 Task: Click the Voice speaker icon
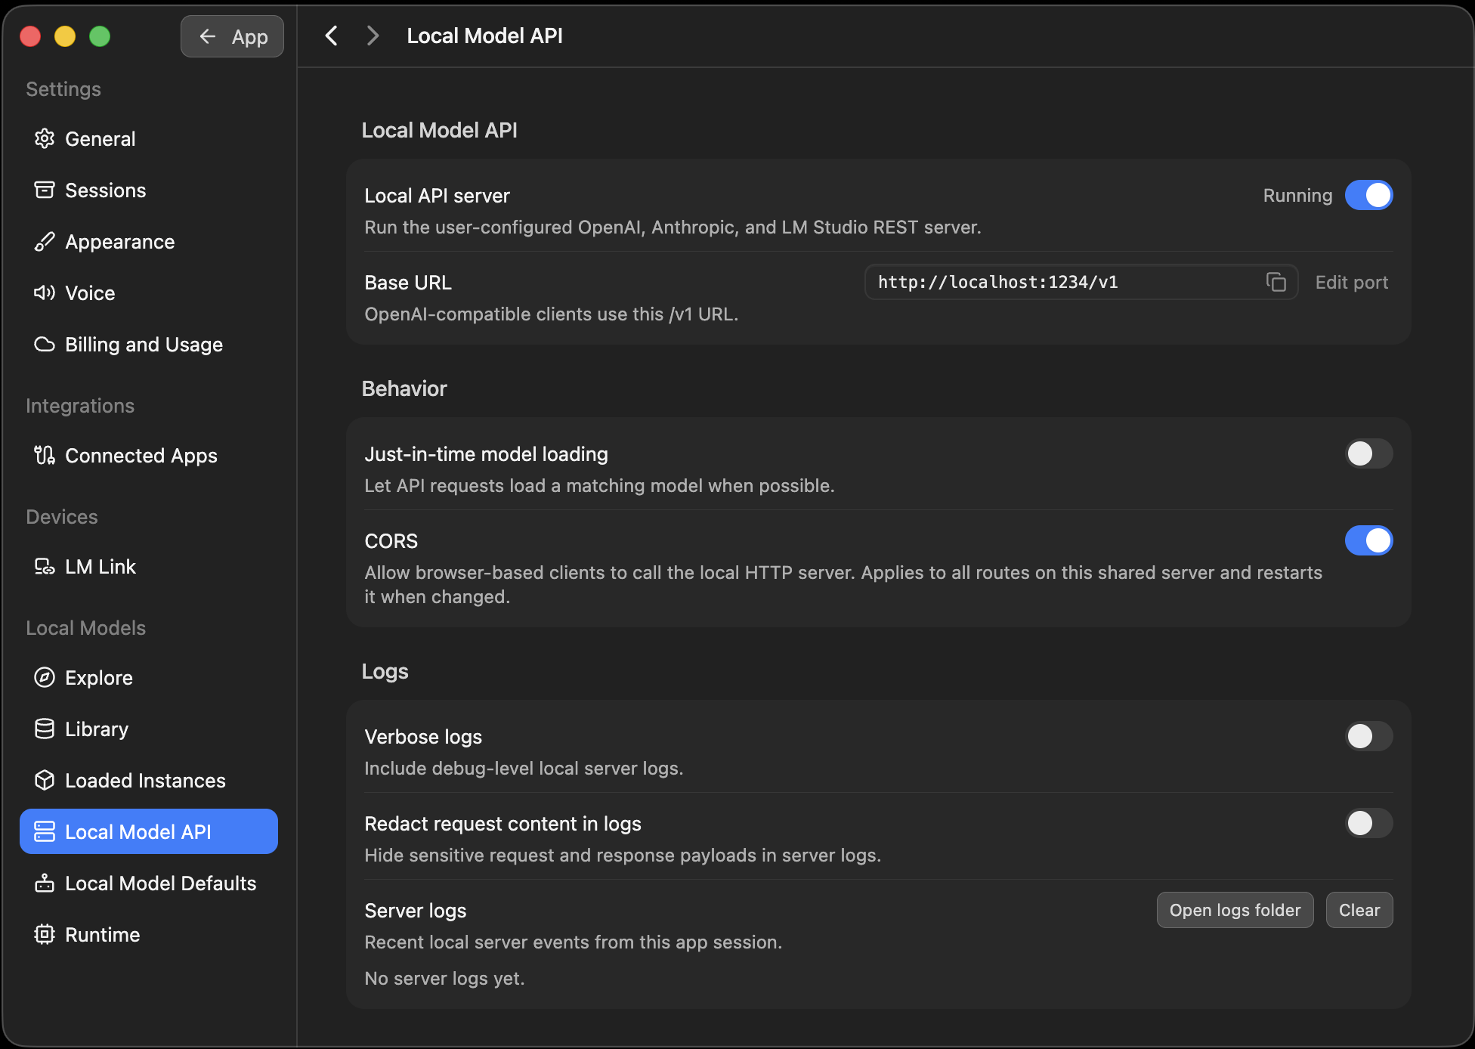click(45, 292)
